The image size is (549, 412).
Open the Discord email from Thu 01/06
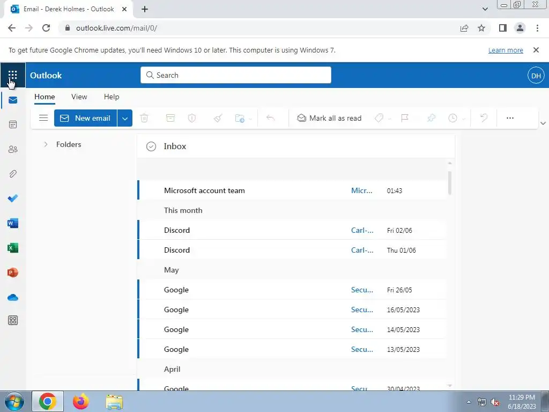(292, 250)
